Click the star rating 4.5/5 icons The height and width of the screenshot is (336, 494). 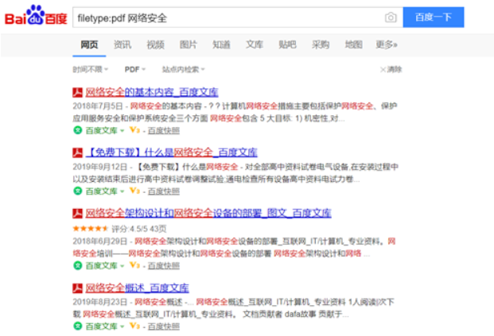coord(91,229)
